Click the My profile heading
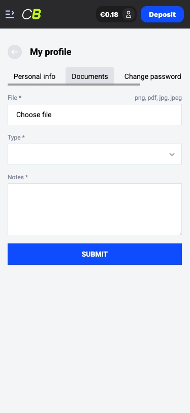 pyautogui.click(x=50, y=52)
